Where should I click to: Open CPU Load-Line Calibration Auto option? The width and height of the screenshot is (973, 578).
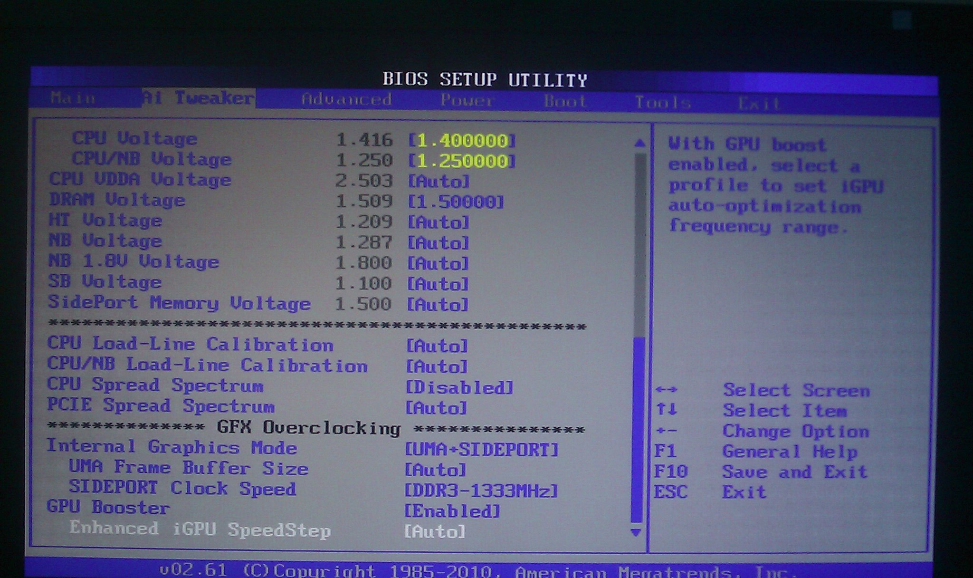coord(437,346)
